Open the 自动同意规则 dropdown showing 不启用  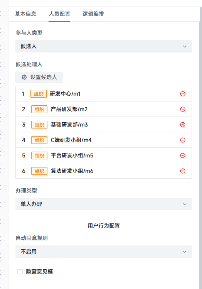pos(104,252)
